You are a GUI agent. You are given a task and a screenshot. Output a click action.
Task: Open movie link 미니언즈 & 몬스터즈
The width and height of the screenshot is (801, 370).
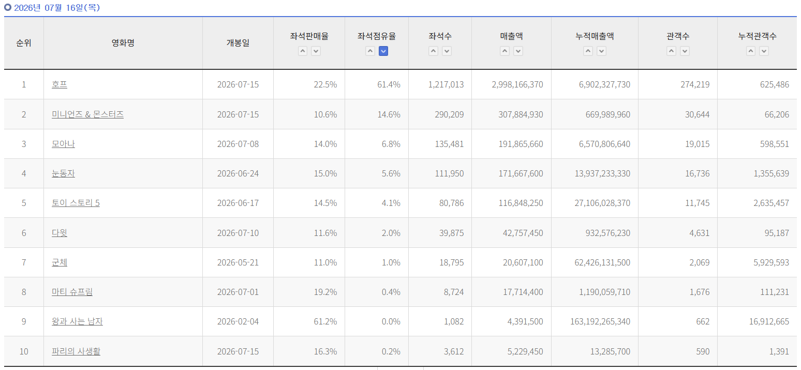[x=87, y=114]
